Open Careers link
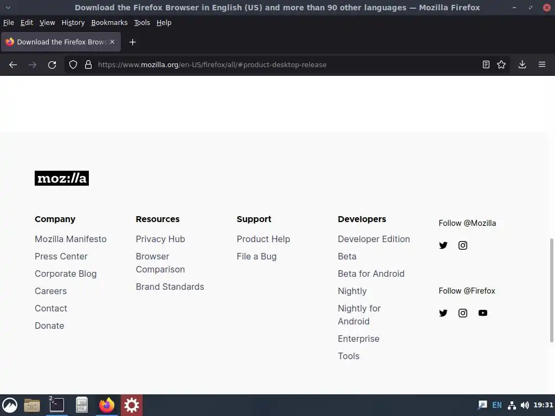 pyautogui.click(x=50, y=291)
